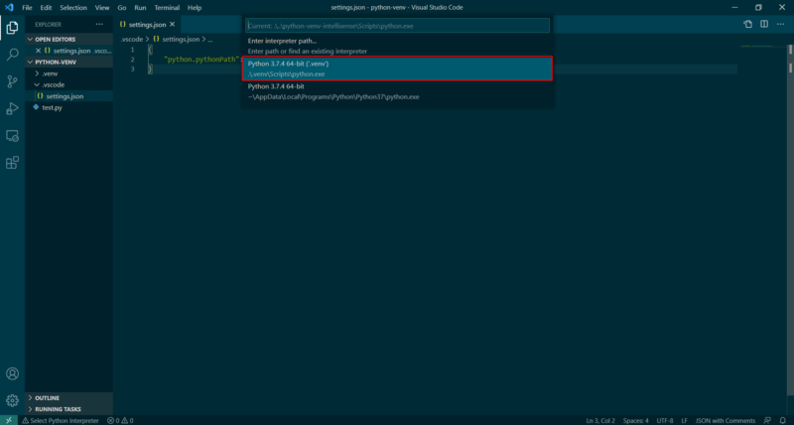The image size is (794, 425).
Task: Open the Edit menu
Action: tap(46, 8)
